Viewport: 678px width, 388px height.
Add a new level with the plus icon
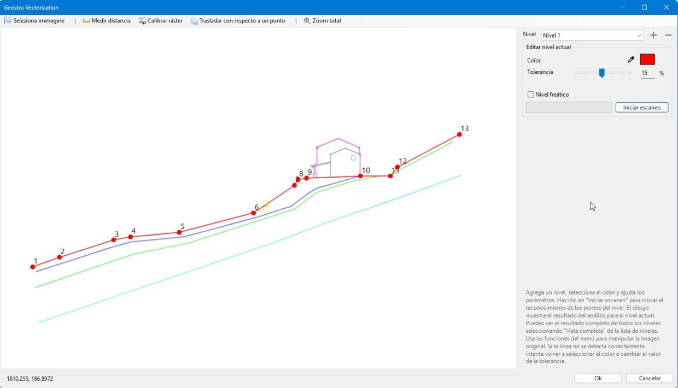pyautogui.click(x=653, y=34)
